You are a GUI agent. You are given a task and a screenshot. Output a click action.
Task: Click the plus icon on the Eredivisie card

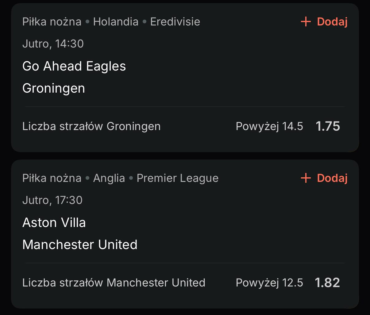[306, 22]
